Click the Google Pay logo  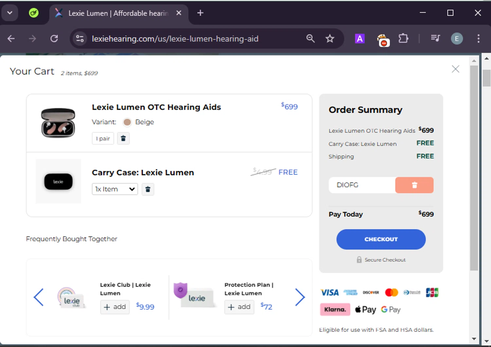click(x=391, y=310)
